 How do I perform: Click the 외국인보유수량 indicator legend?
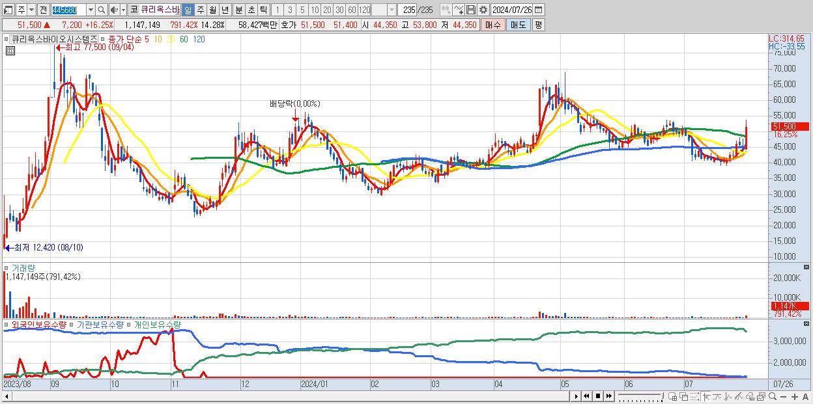[x=38, y=324]
